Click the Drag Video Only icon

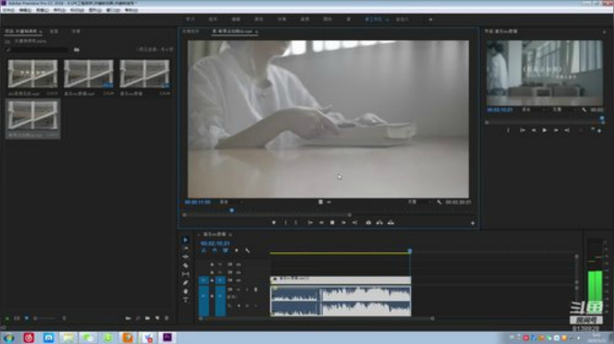(321, 202)
